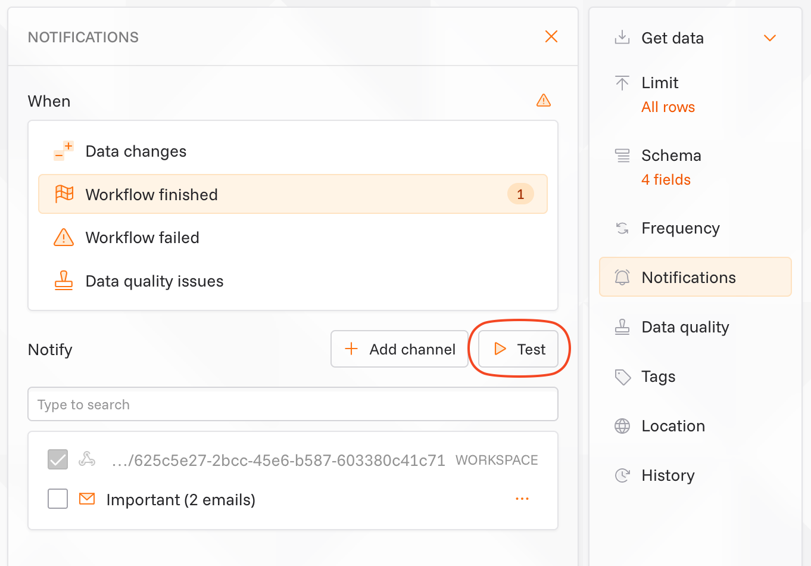Image resolution: width=811 pixels, height=566 pixels.
Task: Open the Data quality settings
Action: pyautogui.click(x=695, y=327)
